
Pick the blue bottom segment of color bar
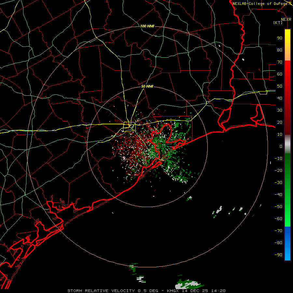click(x=287, y=244)
